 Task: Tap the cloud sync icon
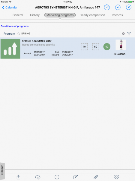click(38, 177)
